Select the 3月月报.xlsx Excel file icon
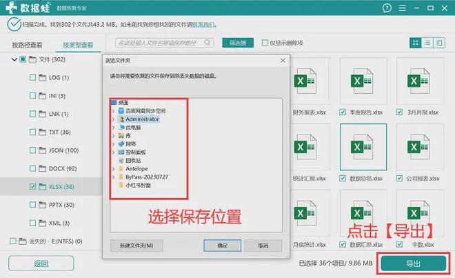The width and height of the screenshot is (455, 278). [x=418, y=81]
